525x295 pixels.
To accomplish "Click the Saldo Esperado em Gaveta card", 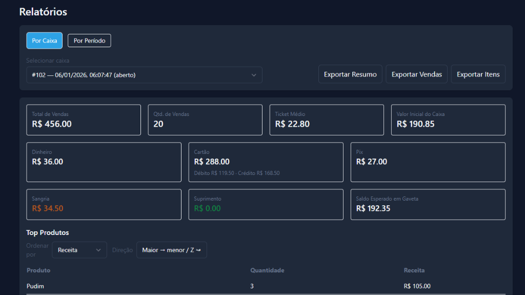I will 428,205.
